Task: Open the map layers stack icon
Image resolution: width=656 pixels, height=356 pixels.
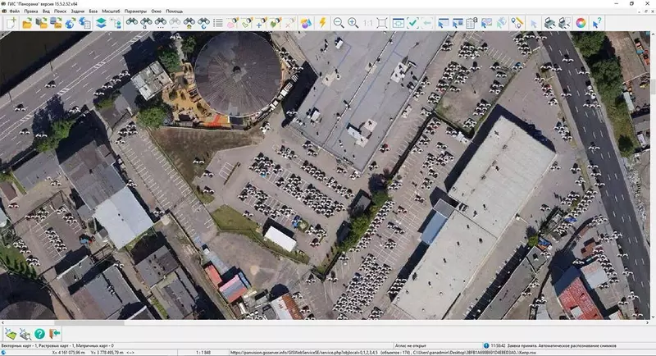Action: pyautogui.click(x=100, y=23)
